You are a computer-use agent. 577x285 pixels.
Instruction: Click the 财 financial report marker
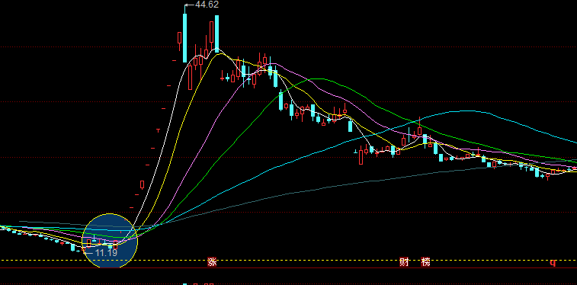404,262
